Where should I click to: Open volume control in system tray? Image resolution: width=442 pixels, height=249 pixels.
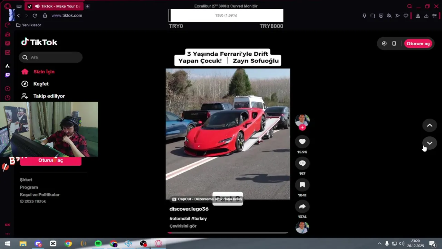402,243
